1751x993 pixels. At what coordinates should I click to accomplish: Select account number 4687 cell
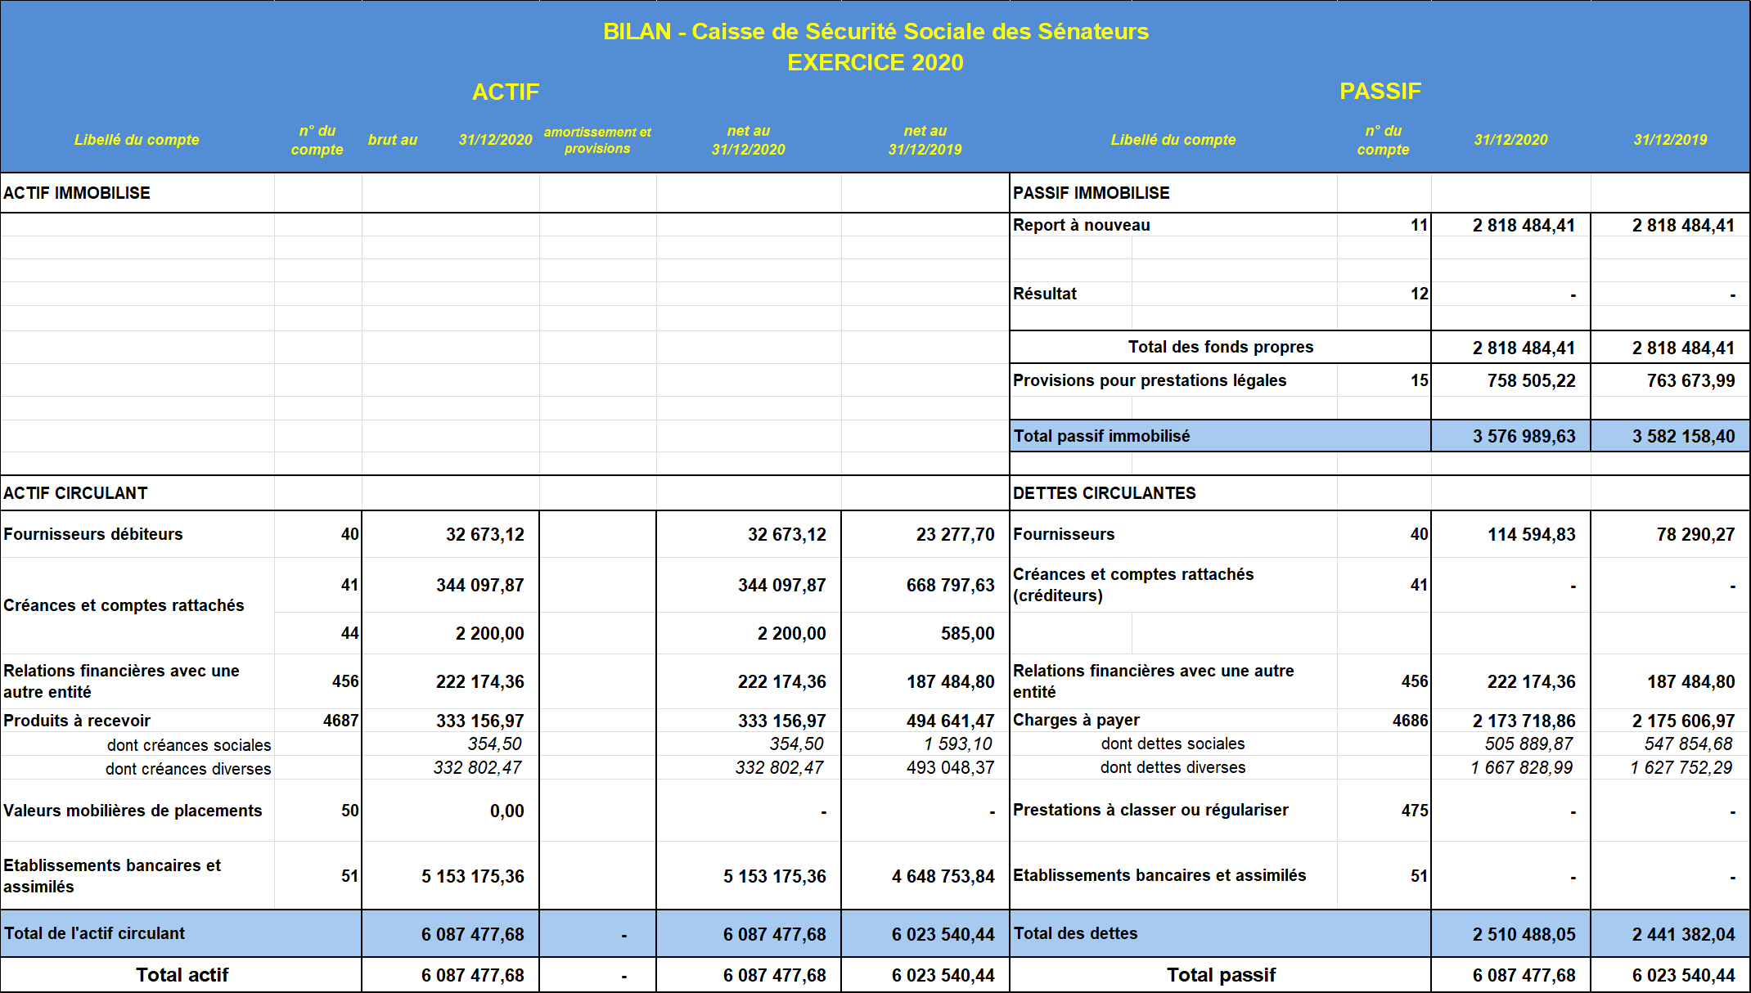pos(340,721)
